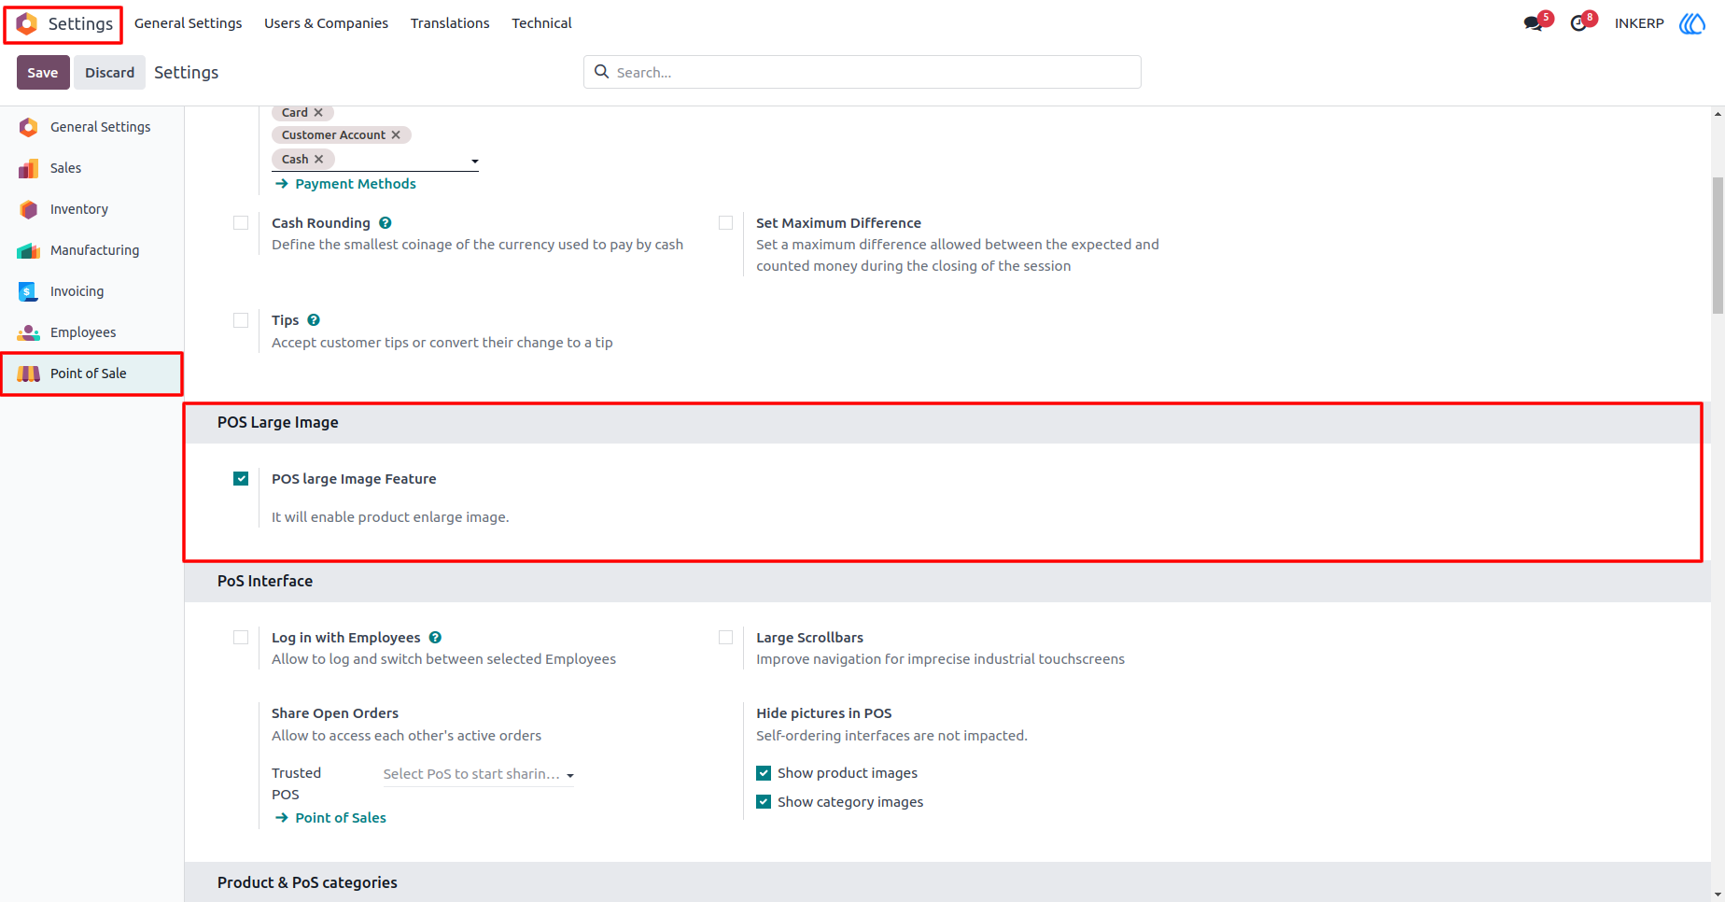Enable the Tips checkbox
This screenshot has height=902, width=1725.
(241, 320)
